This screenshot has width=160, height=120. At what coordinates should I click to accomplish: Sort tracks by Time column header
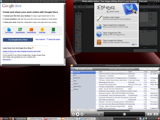[x=147, y=72]
